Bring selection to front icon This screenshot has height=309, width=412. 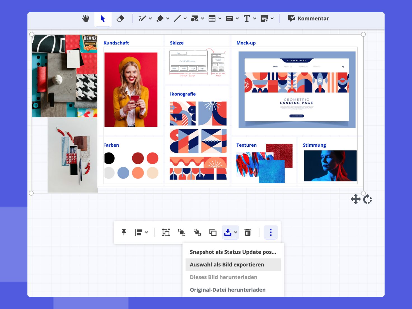pyautogui.click(x=182, y=232)
